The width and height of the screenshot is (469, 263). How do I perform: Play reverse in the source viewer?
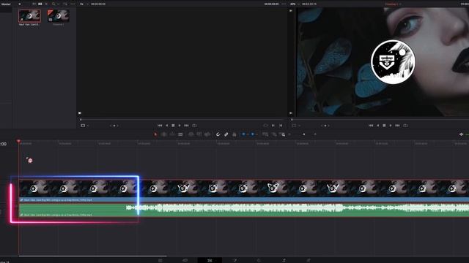coord(166,126)
